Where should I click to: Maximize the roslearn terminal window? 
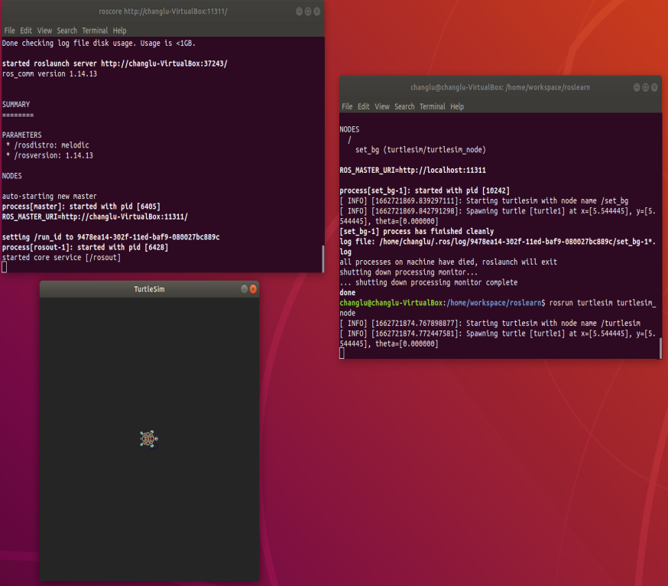(x=645, y=87)
